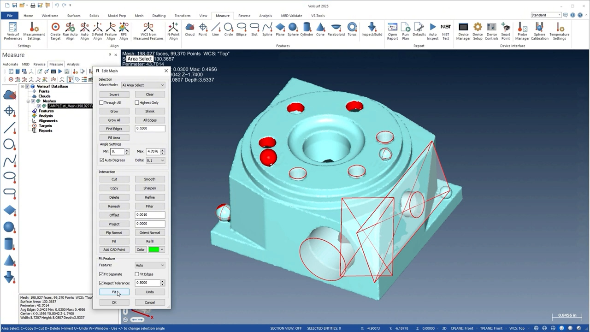Screen dimensions: 590x332
Task: Click Create Target ribbon icon
Action: pos(55,31)
